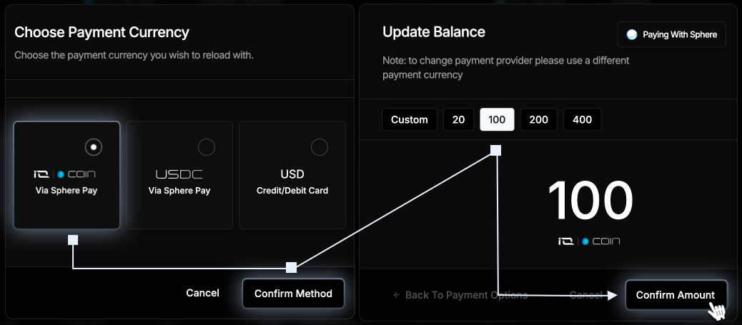Pick the 200 amount preset
This screenshot has height=325, width=742.
point(538,120)
